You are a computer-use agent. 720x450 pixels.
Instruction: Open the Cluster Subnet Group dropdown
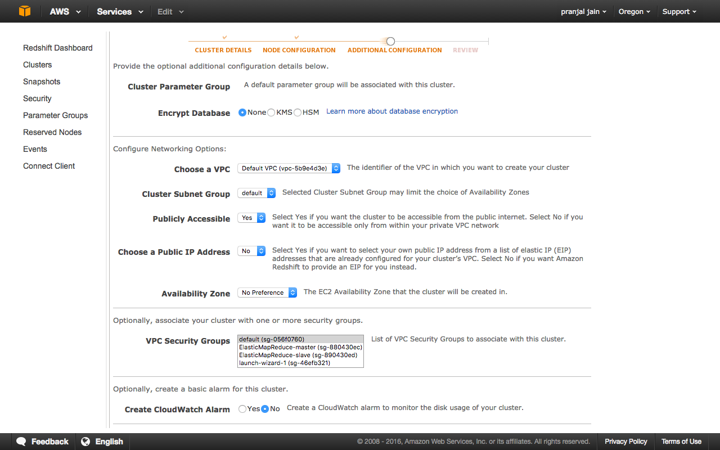point(256,193)
